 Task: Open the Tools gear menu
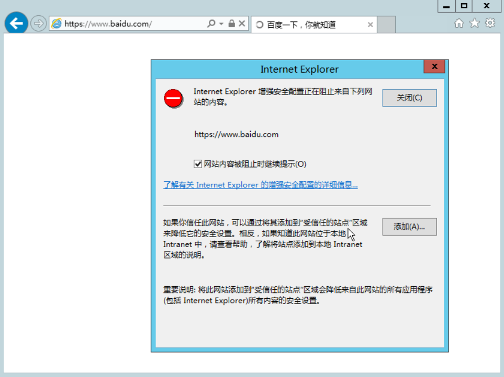point(490,23)
